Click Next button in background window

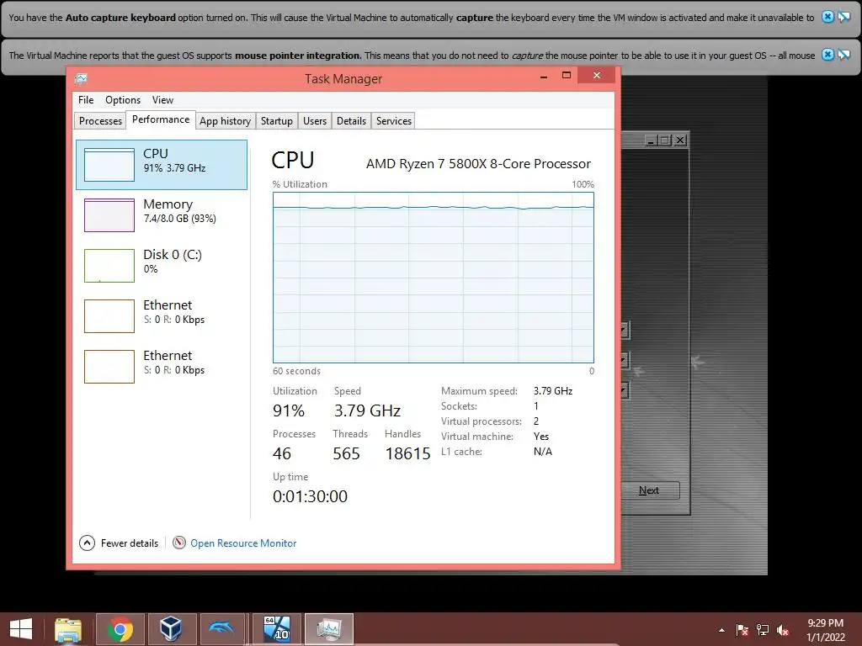650,490
